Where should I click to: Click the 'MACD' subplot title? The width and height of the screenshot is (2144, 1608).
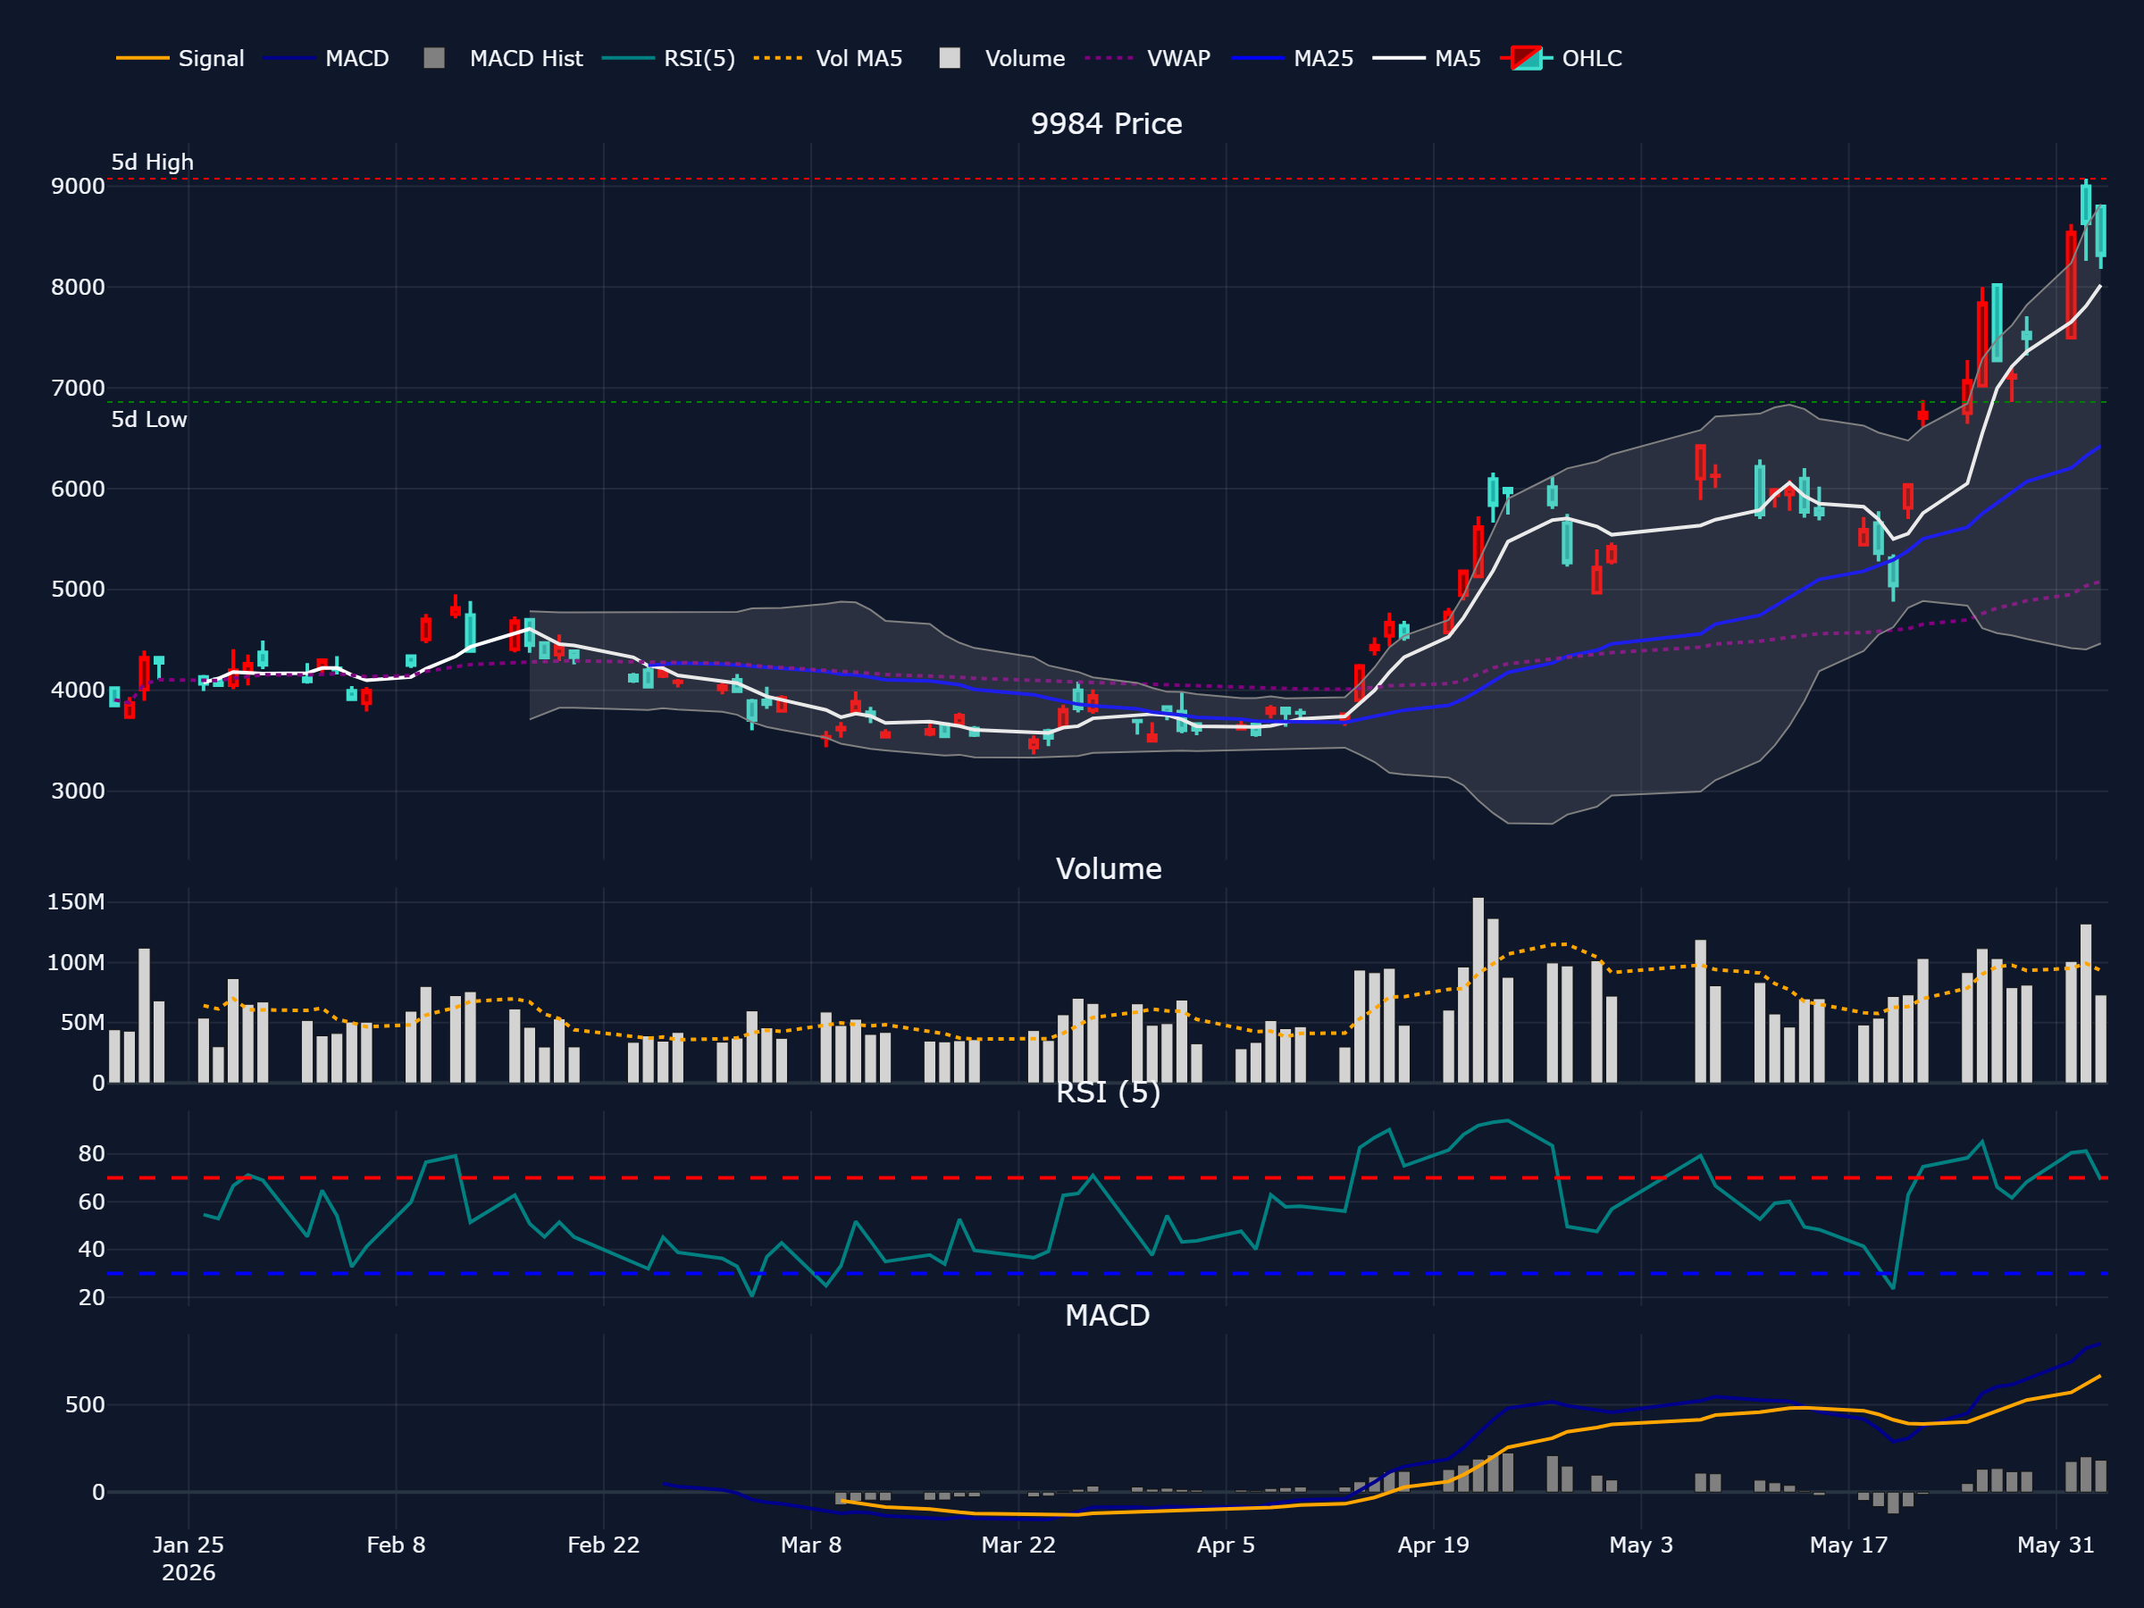(x=1107, y=1315)
